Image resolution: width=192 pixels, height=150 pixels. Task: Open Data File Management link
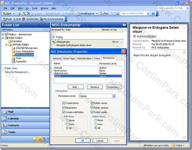tap(18, 72)
